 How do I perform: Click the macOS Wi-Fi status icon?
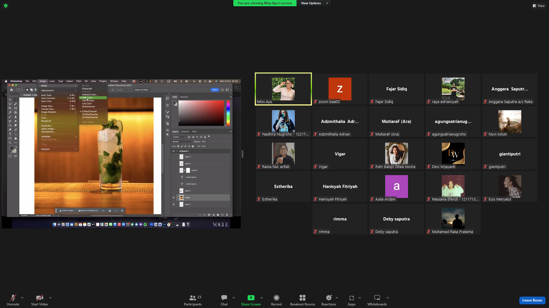(x=194, y=81)
